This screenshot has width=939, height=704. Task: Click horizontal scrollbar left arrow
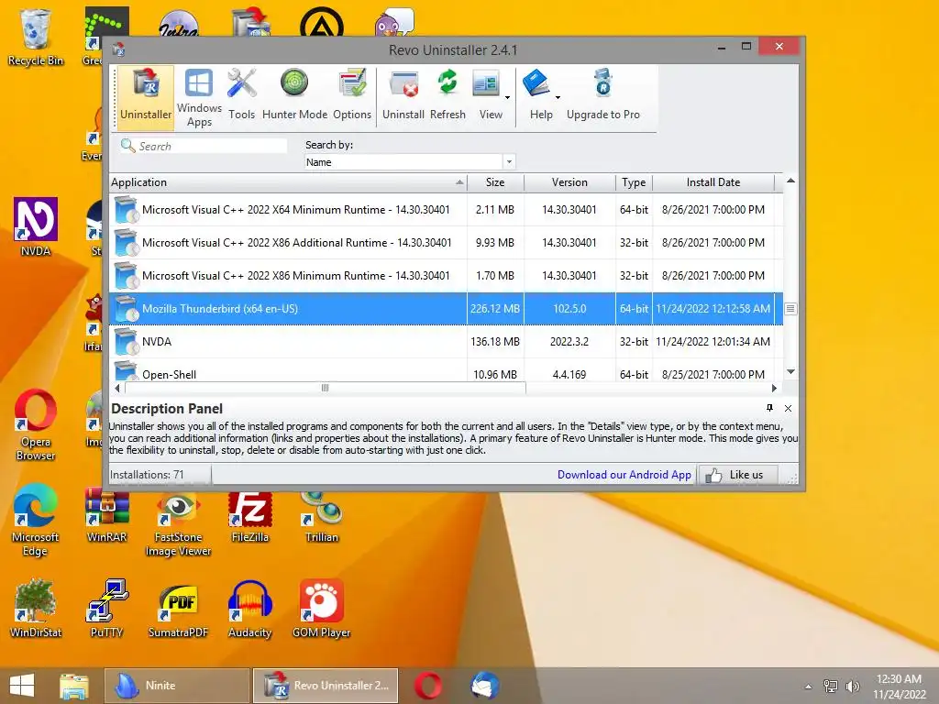click(x=117, y=388)
